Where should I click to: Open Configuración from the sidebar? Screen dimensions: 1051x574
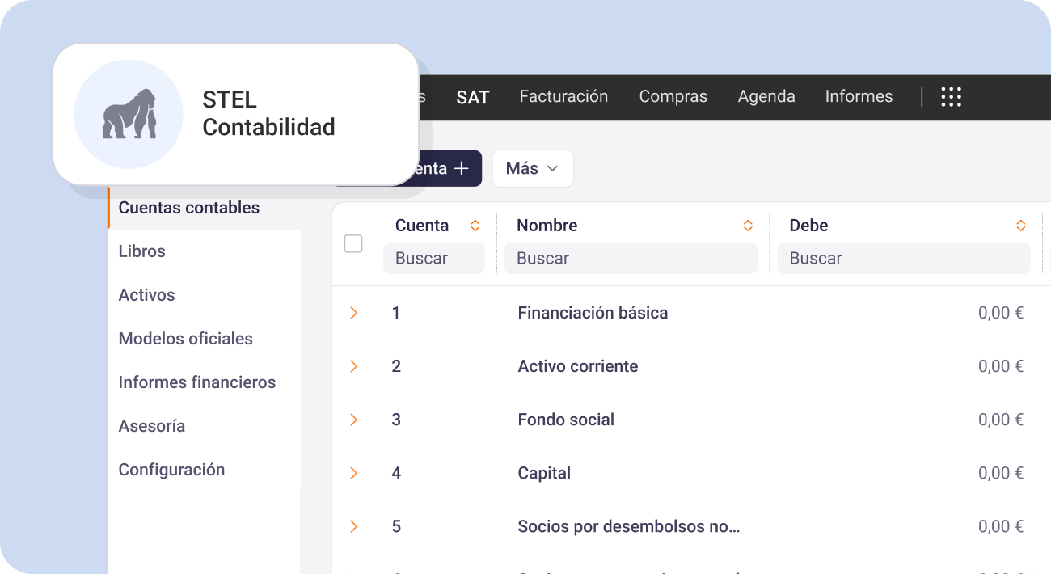coord(171,469)
